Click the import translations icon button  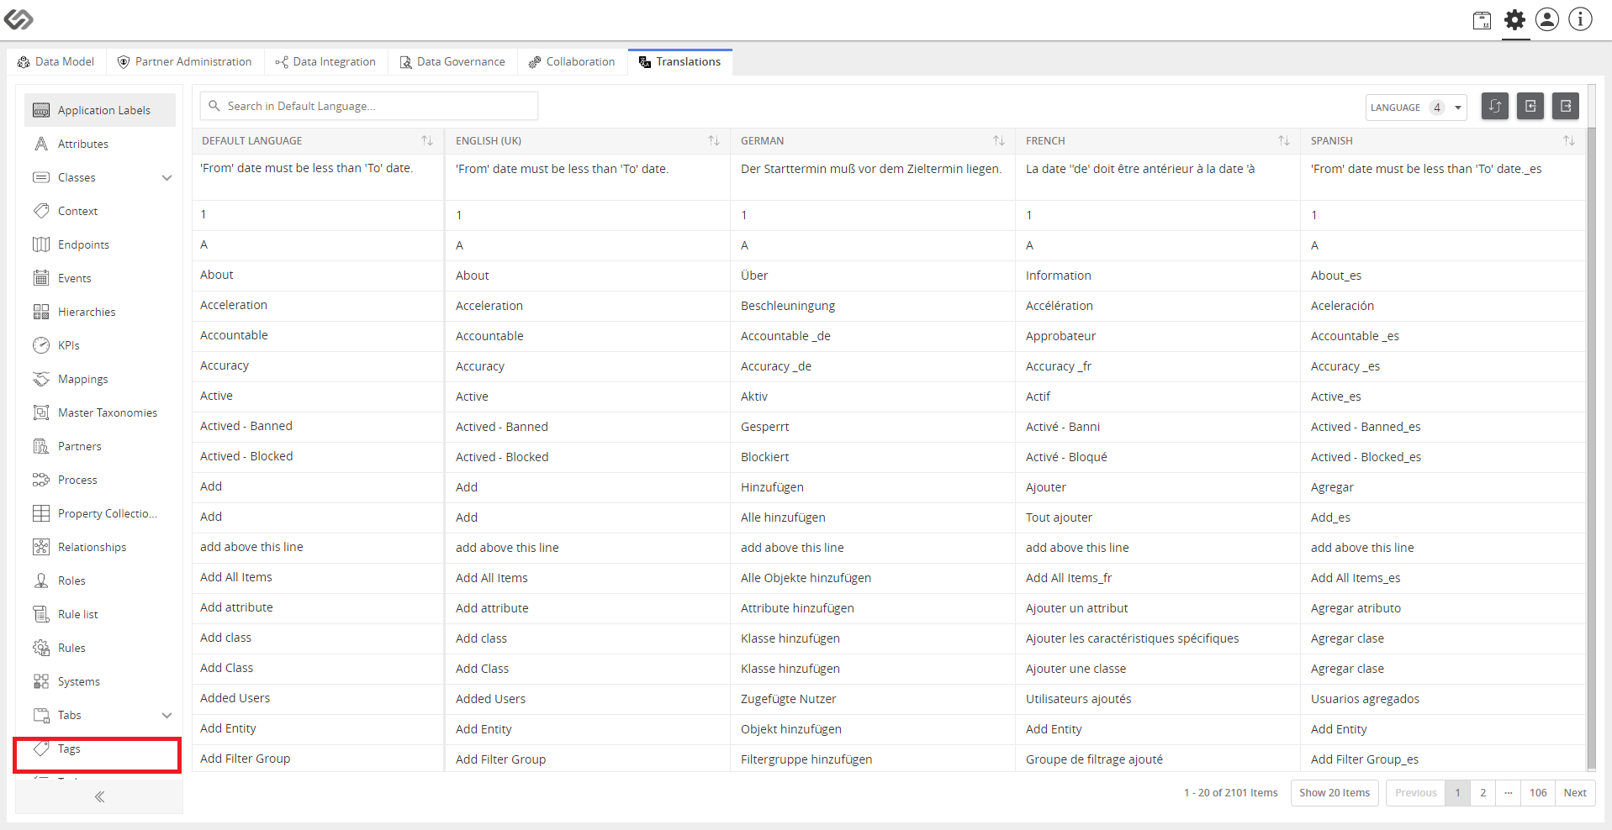(1530, 106)
